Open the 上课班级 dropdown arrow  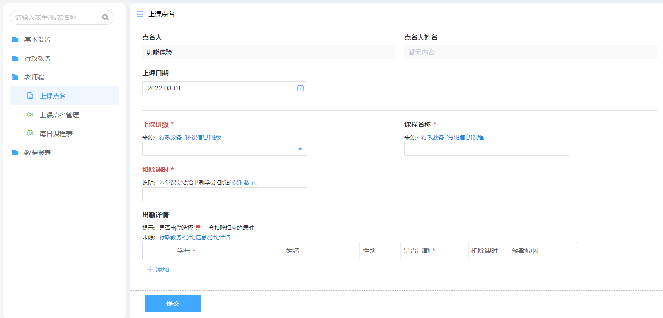coord(300,149)
